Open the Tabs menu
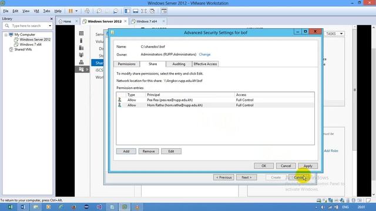Viewport: 376px width, 211px height. tap(46, 11)
